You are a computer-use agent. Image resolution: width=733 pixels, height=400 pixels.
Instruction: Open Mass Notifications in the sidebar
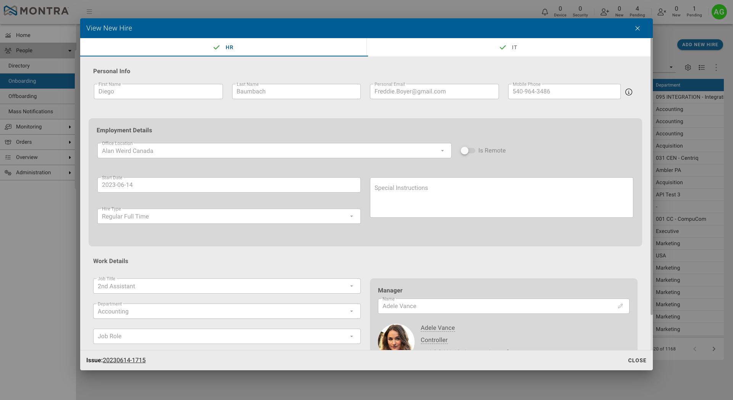(x=37, y=111)
